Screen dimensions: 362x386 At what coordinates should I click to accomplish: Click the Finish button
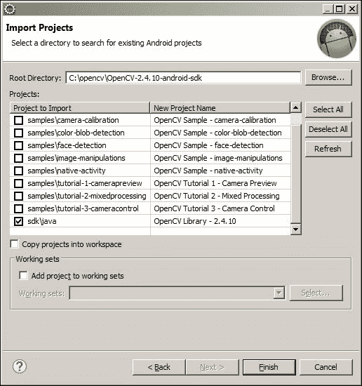269,367
